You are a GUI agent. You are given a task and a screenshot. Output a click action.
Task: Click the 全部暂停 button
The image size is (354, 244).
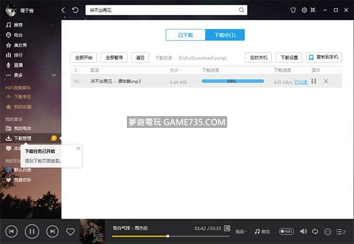pyautogui.click(x=114, y=58)
